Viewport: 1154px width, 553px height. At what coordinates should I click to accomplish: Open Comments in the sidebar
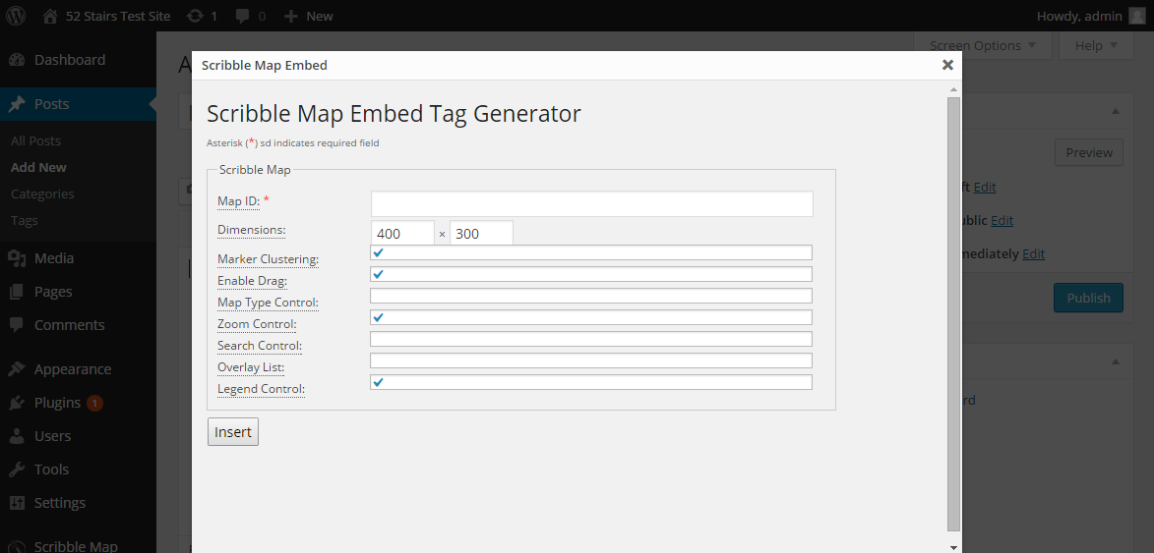coord(69,324)
